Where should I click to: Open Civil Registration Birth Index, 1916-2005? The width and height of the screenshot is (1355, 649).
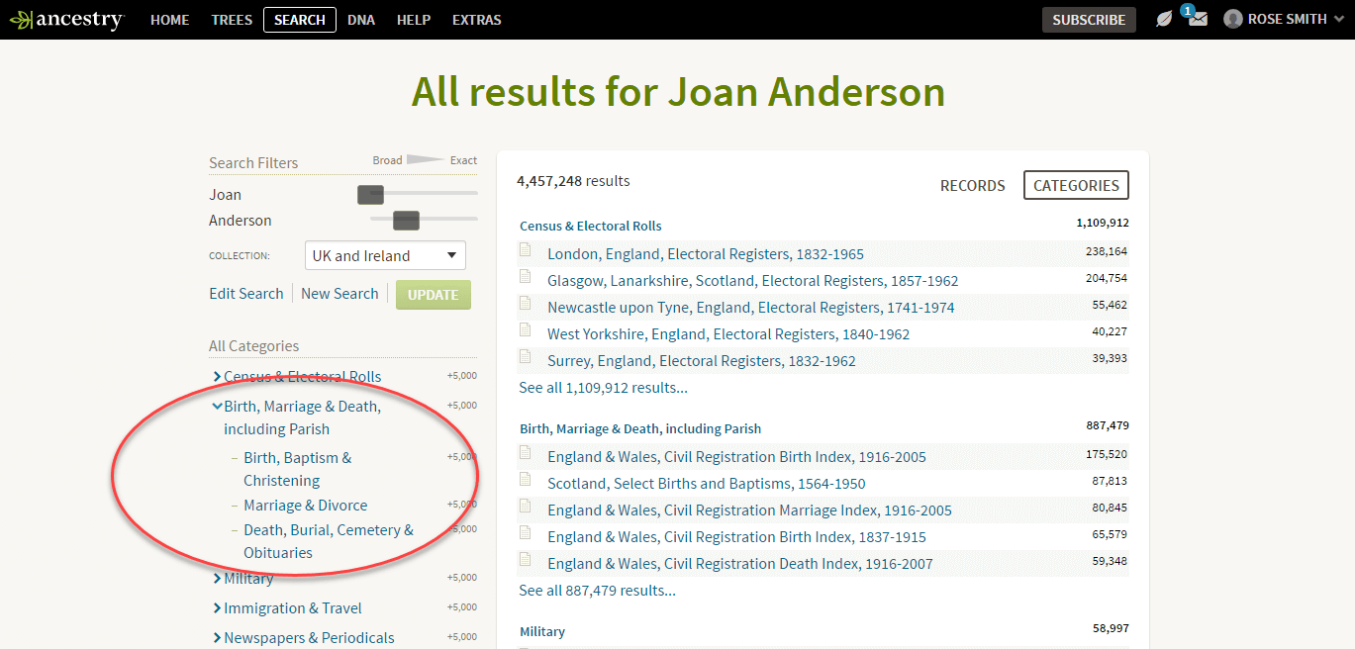coord(736,456)
